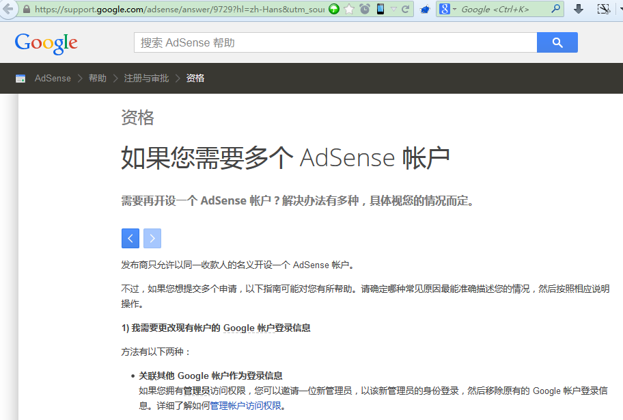Screen dimensions: 623x420
Task: Click the green umbrella icon in address bar
Action: (334, 9)
